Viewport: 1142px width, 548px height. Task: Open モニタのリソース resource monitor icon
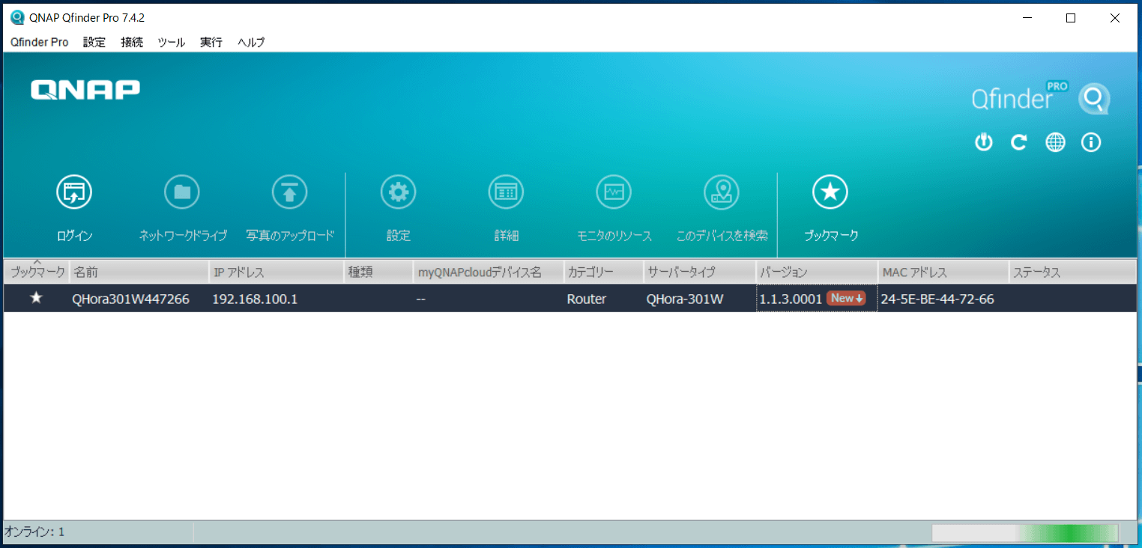(614, 193)
